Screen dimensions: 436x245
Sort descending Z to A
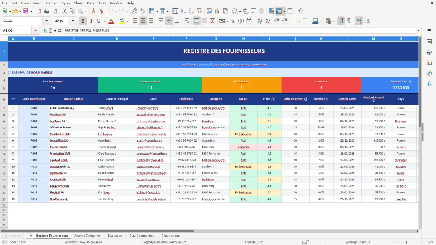pyautogui.click(x=191, y=11)
